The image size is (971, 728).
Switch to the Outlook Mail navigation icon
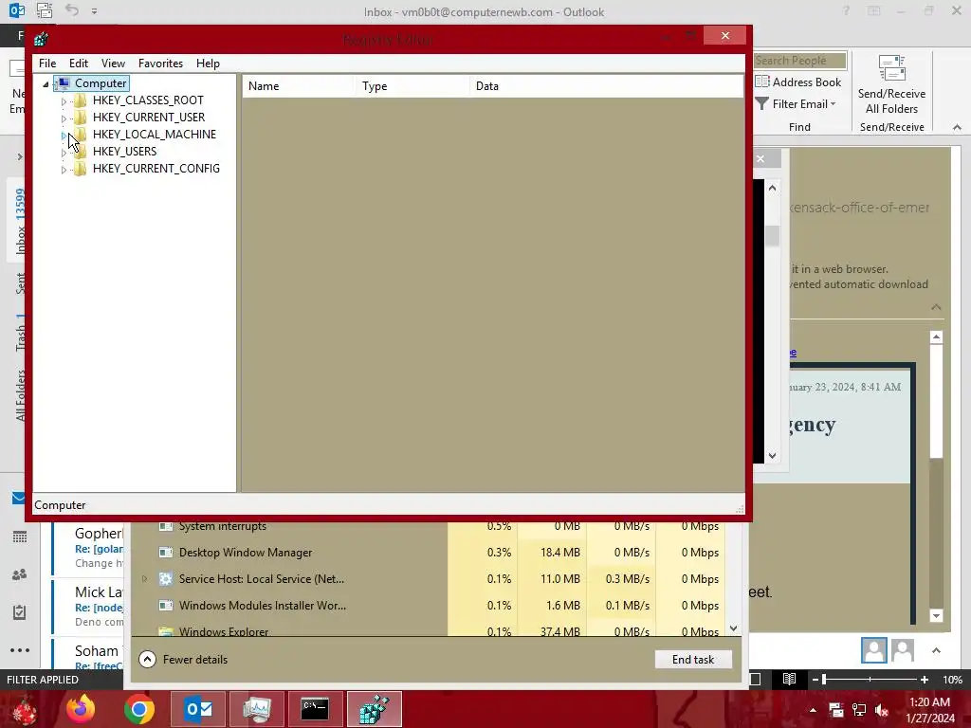tap(19, 499)
